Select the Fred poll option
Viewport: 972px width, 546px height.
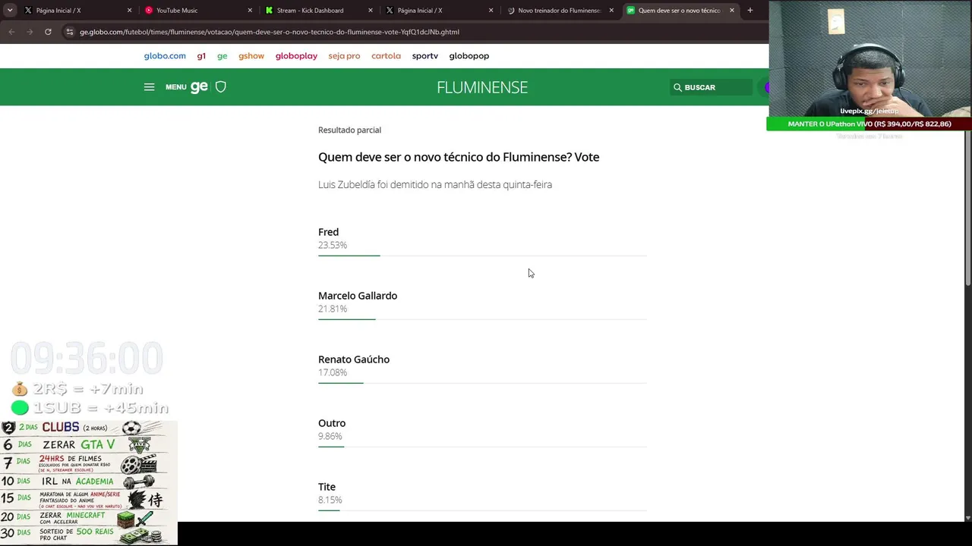329,232
